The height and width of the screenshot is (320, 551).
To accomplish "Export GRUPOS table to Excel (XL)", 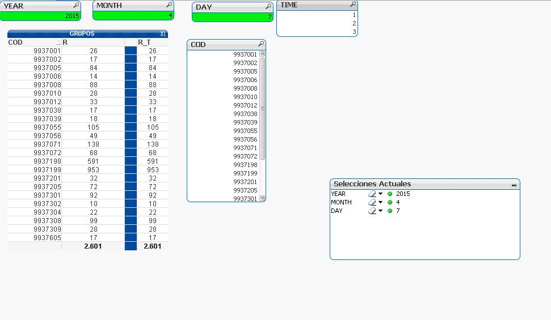I will point(163,33).
